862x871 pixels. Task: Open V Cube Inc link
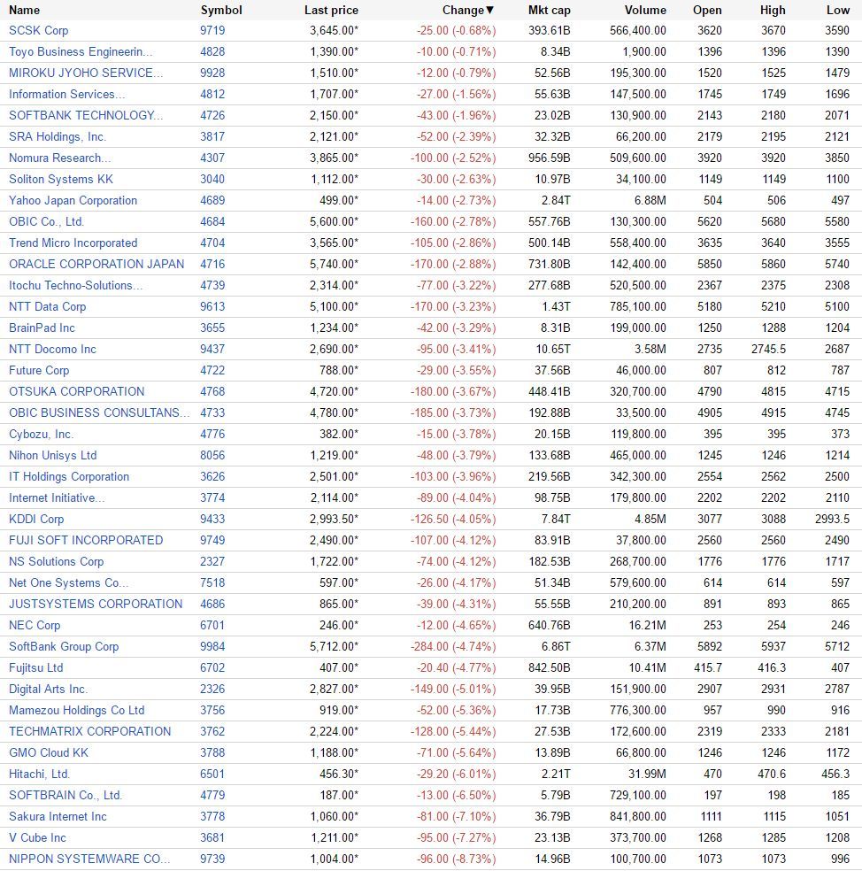click(37, 837)
